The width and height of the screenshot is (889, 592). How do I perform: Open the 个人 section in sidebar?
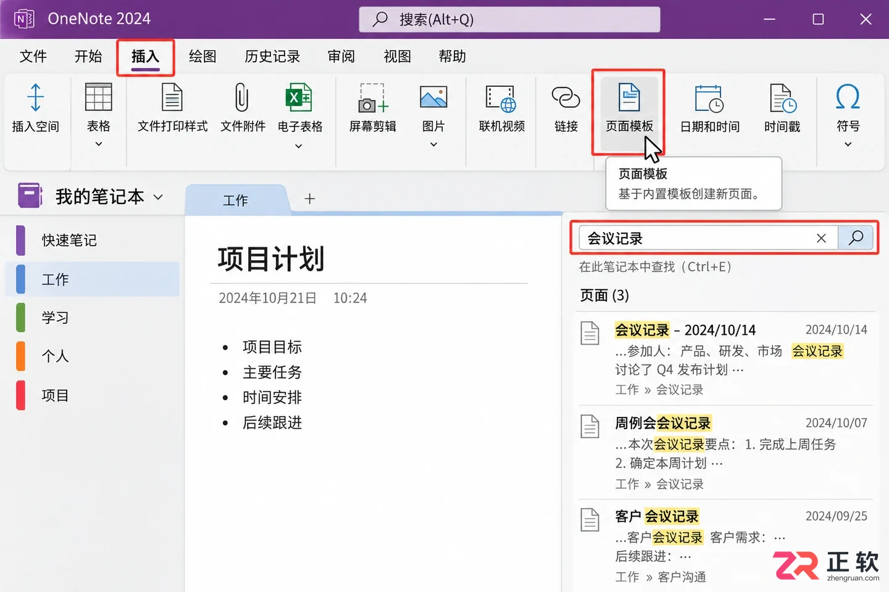93,356
